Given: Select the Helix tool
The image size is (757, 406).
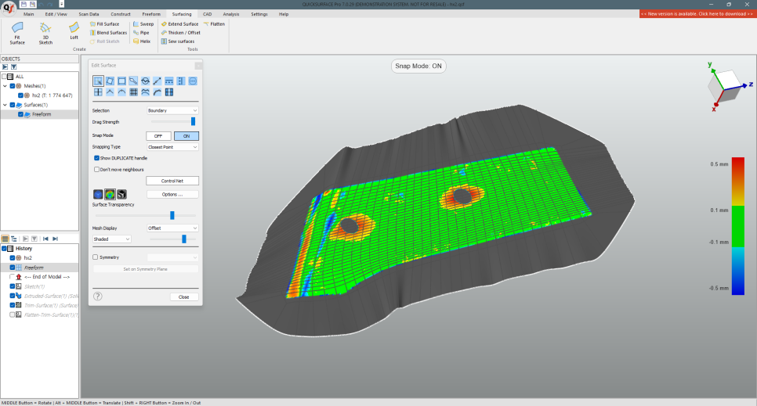Looking at the screenshot, I should point(142,41).
